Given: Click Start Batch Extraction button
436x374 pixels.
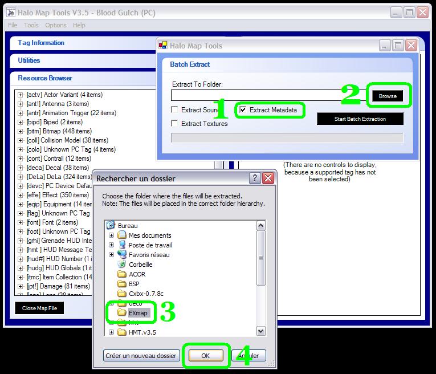Looking at the screenshot, I should [x=360, y=119].
